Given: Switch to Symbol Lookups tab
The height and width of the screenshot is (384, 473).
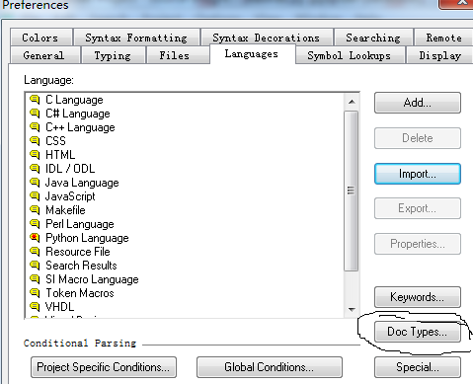Looking at the screenshot, I should point(350,55).
